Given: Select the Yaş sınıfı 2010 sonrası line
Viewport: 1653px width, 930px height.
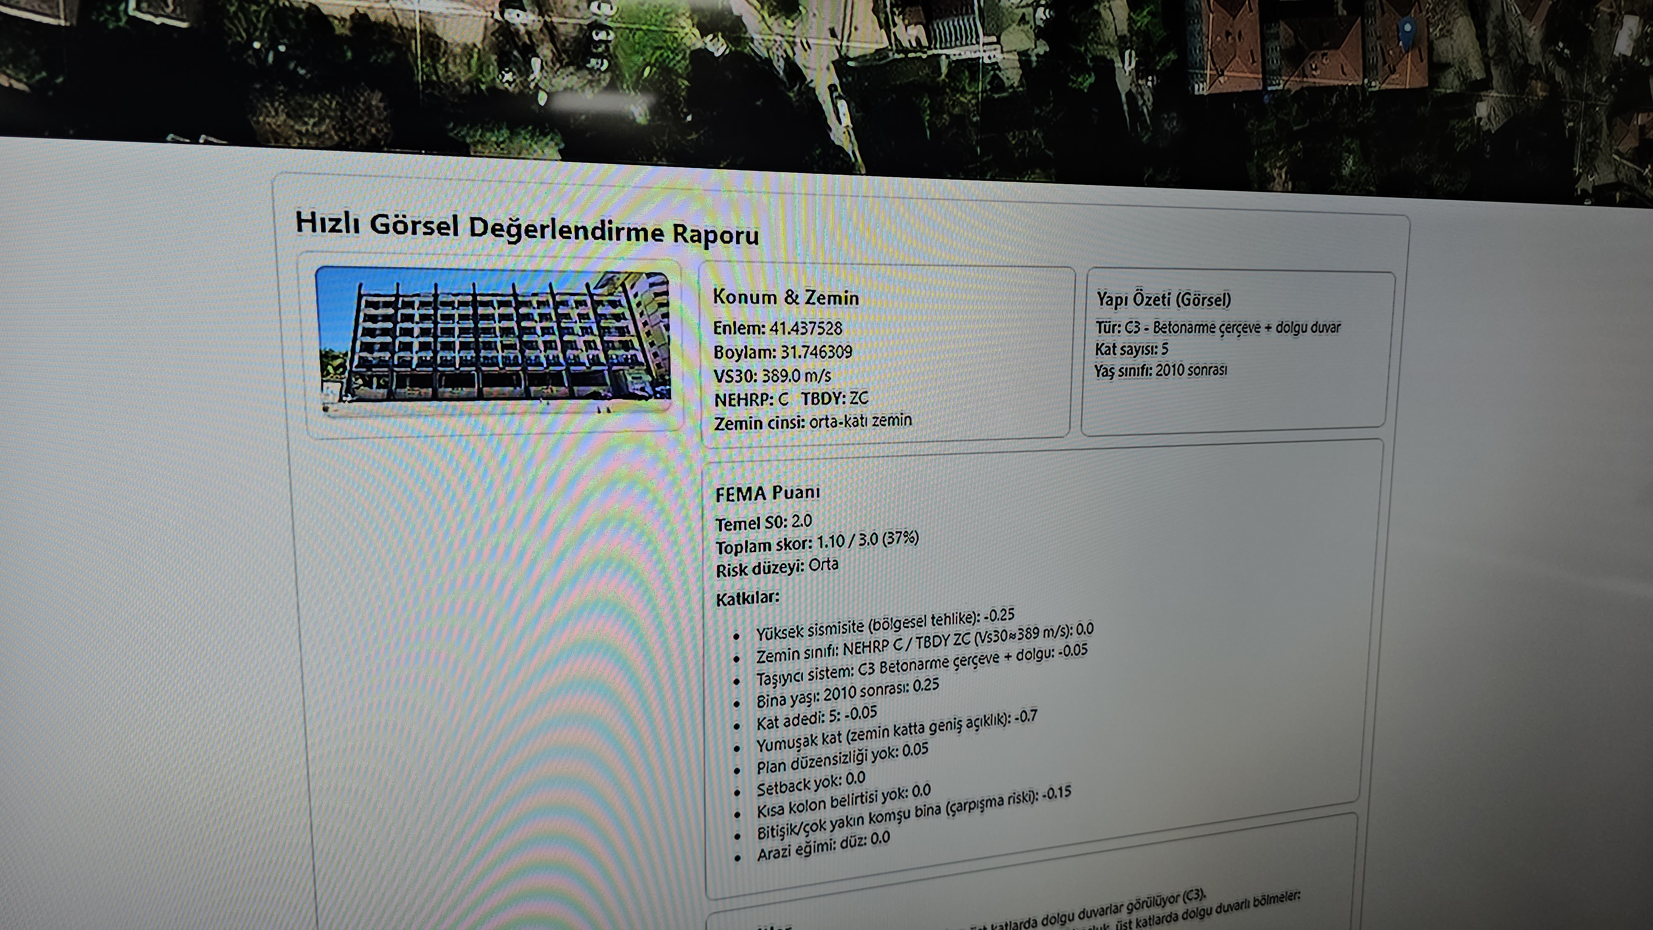Looking at the screenshot, I should (x=1161, y=370).
